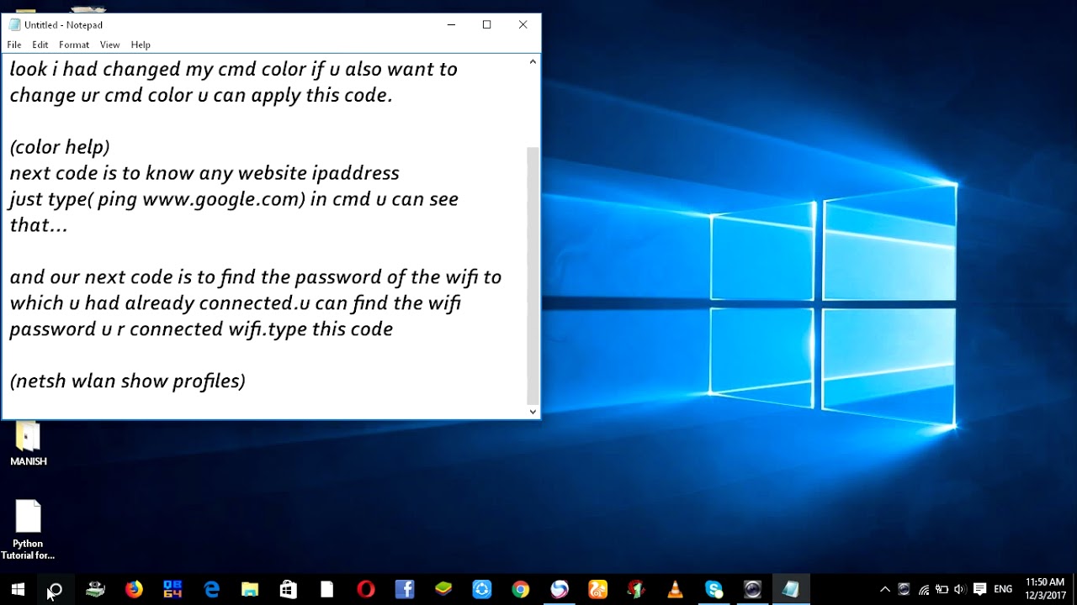1077x605 pixels.
Task: Open the MANISH folder on desktop
Action: [x=28, y=444]
